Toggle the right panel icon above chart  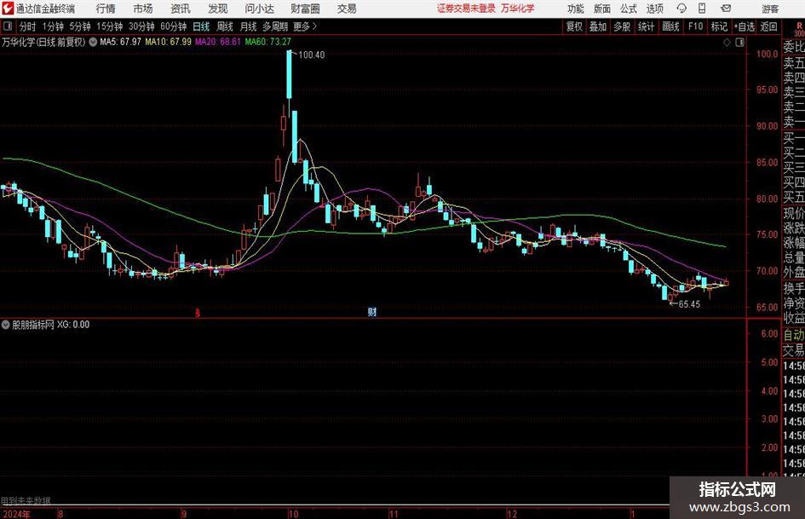[x=739, y=43]
